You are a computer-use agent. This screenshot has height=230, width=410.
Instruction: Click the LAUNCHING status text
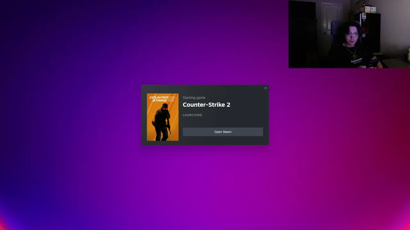click(192, 115)
